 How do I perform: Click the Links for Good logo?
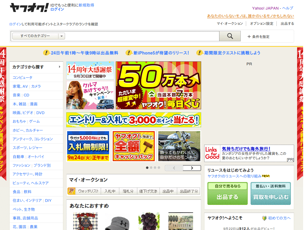click(x=212, y=153)
